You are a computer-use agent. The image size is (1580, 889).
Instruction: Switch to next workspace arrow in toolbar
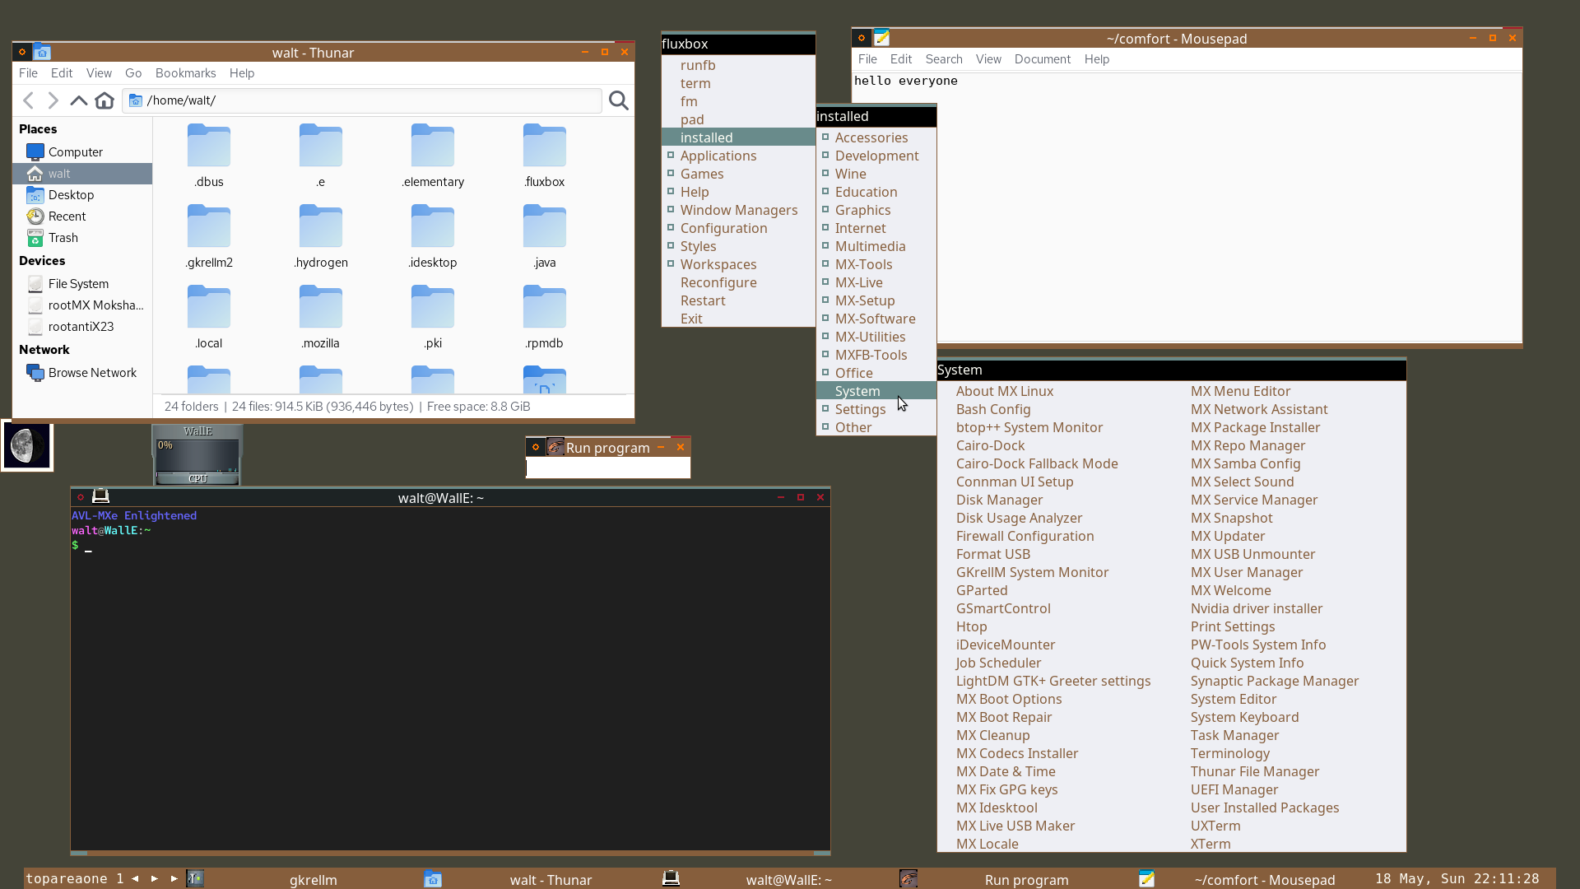155,879
